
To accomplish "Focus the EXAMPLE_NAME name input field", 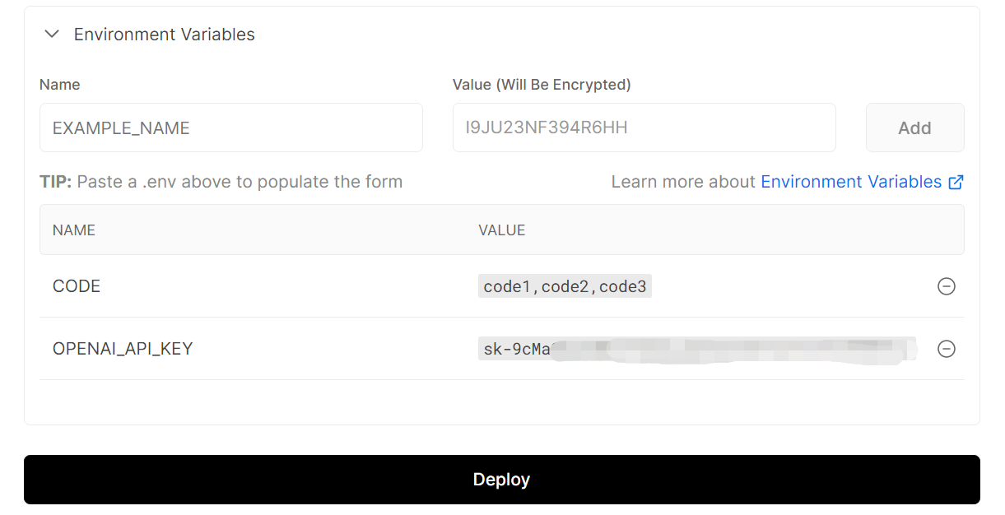I will pos(230,128).
